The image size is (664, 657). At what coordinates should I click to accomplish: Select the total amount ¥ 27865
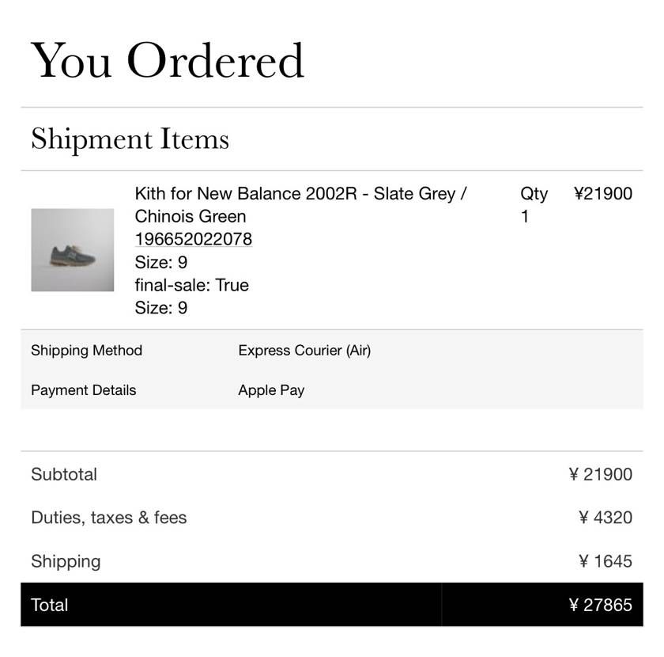601,605
